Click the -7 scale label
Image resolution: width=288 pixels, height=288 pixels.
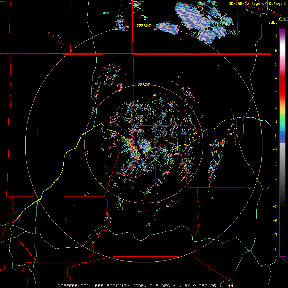tap(275, 235)
